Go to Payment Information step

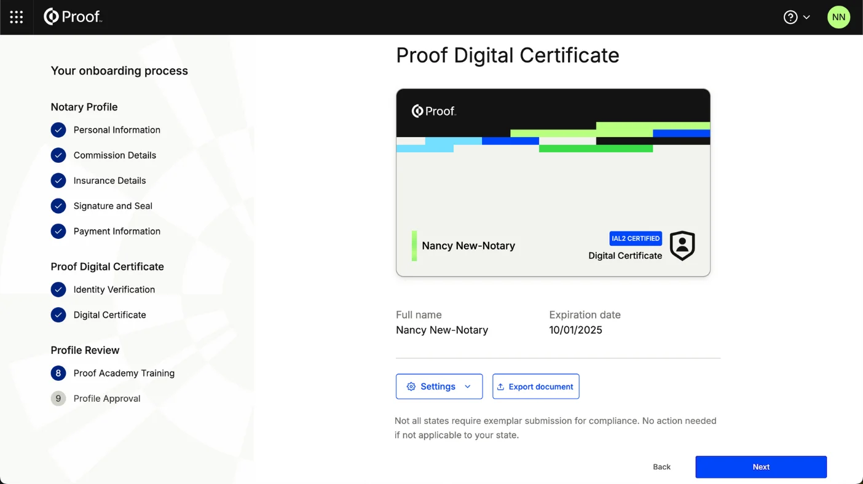coord(117,232)
